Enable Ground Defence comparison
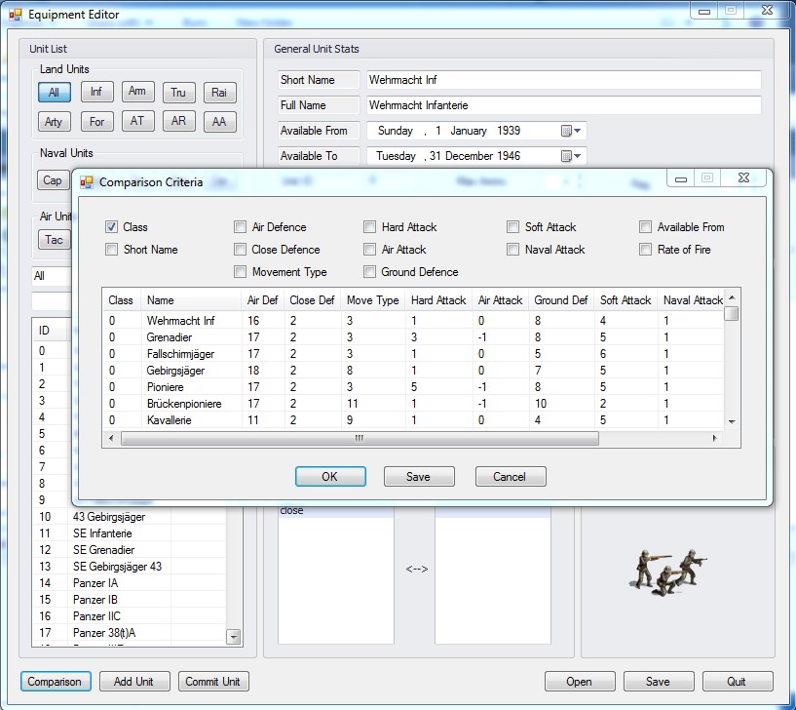The height and width of the screenshot is (710, 796). (x=369, y=272)
